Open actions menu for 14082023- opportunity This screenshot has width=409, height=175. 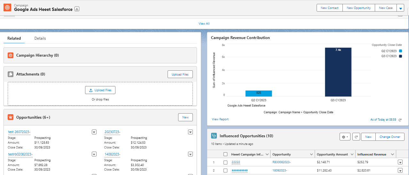(x=190, y=154)
